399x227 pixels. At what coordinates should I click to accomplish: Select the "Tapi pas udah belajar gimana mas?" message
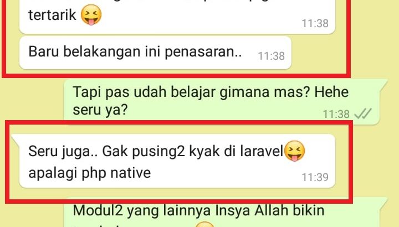pos(222,102)
